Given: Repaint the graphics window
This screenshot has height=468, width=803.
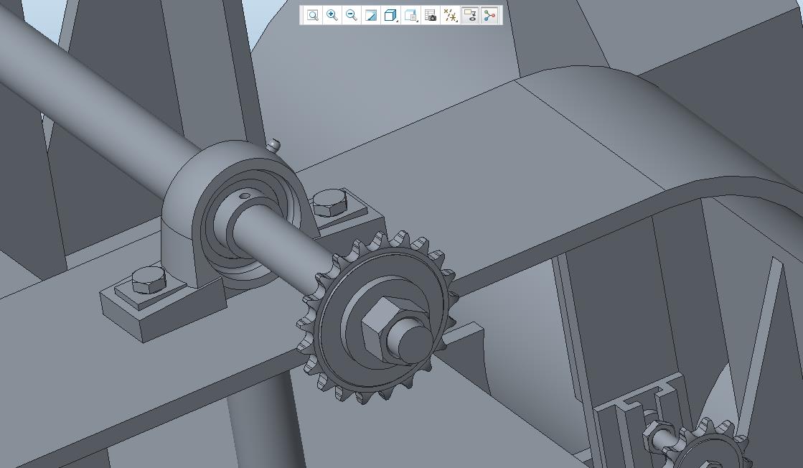Looking at the screenshot, I should [371, 15].
